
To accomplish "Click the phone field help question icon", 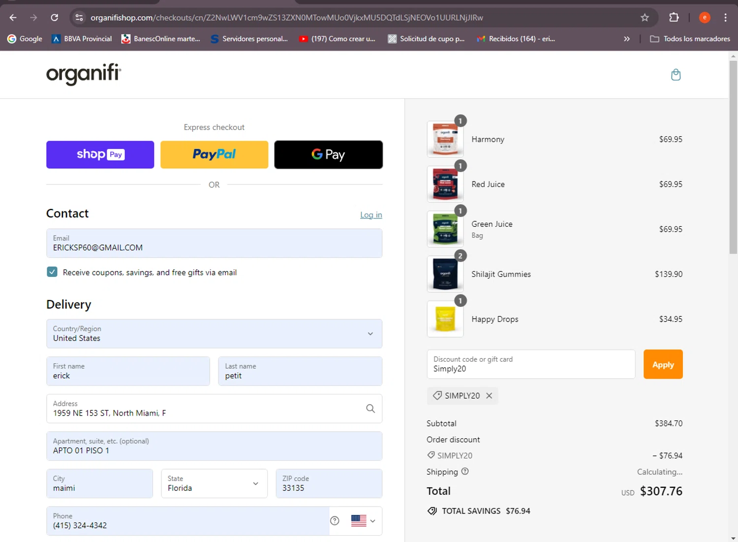I will pyautogui.click(x=335, y=521).
